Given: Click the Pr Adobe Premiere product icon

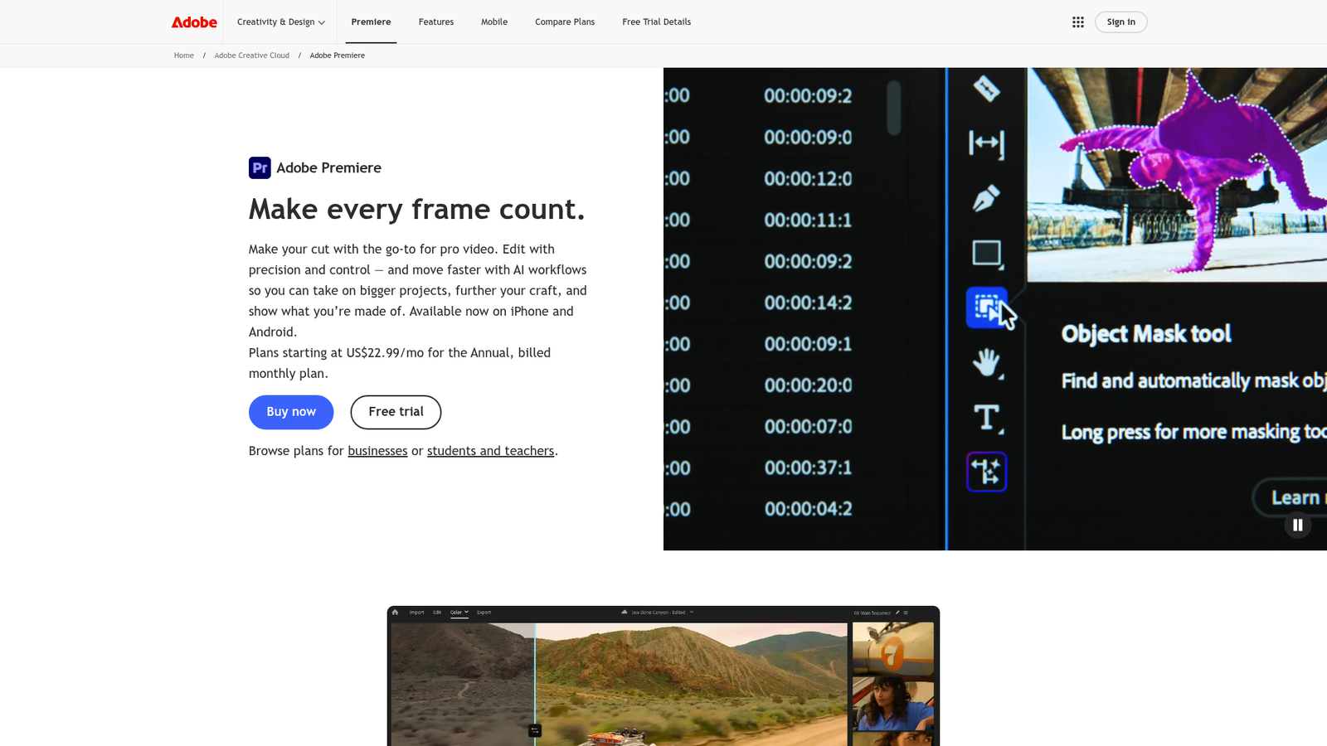Looking at the screenshot, I should point(260,167).
